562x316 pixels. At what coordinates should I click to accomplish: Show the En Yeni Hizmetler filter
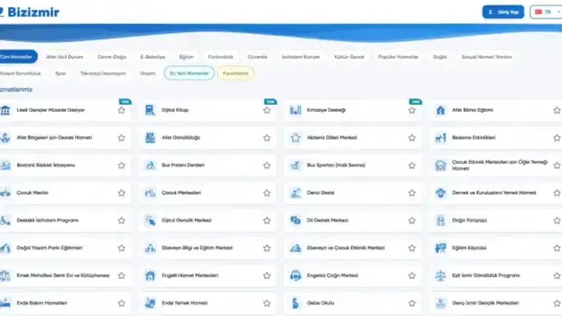pos(189,73)
